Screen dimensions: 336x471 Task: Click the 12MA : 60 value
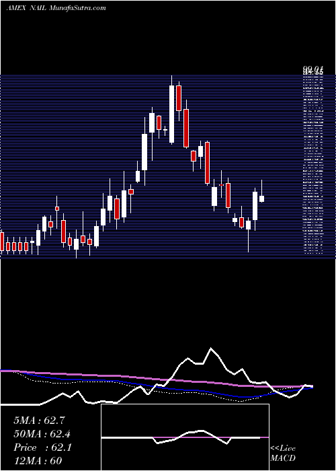coord(38,460)
